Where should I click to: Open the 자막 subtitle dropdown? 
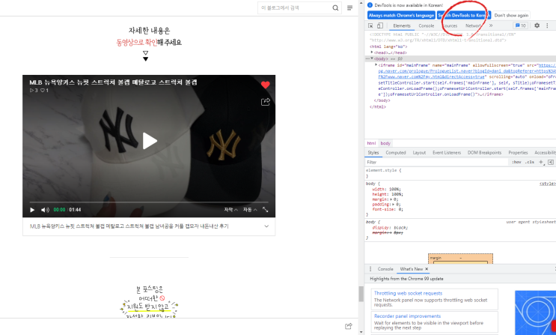coord(230,210)
